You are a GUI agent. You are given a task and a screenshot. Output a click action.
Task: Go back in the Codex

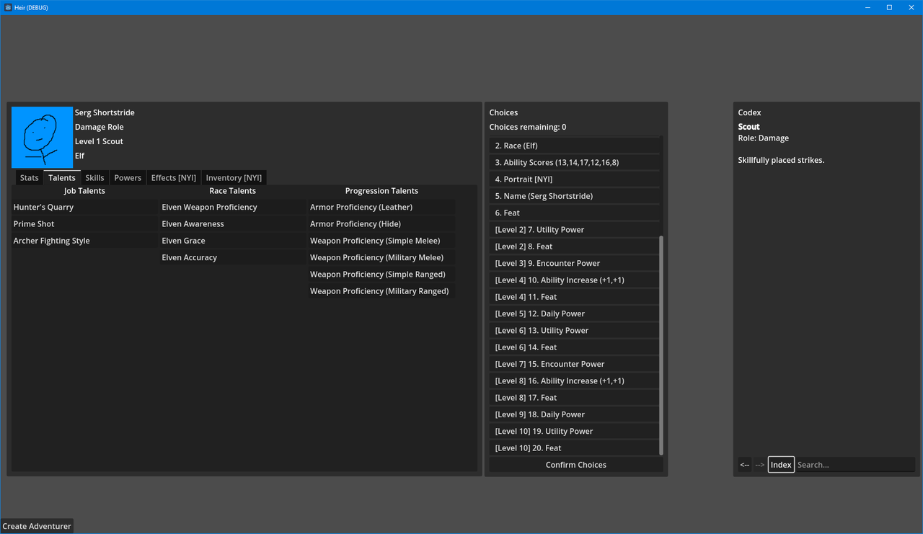(x=745, y=465)
